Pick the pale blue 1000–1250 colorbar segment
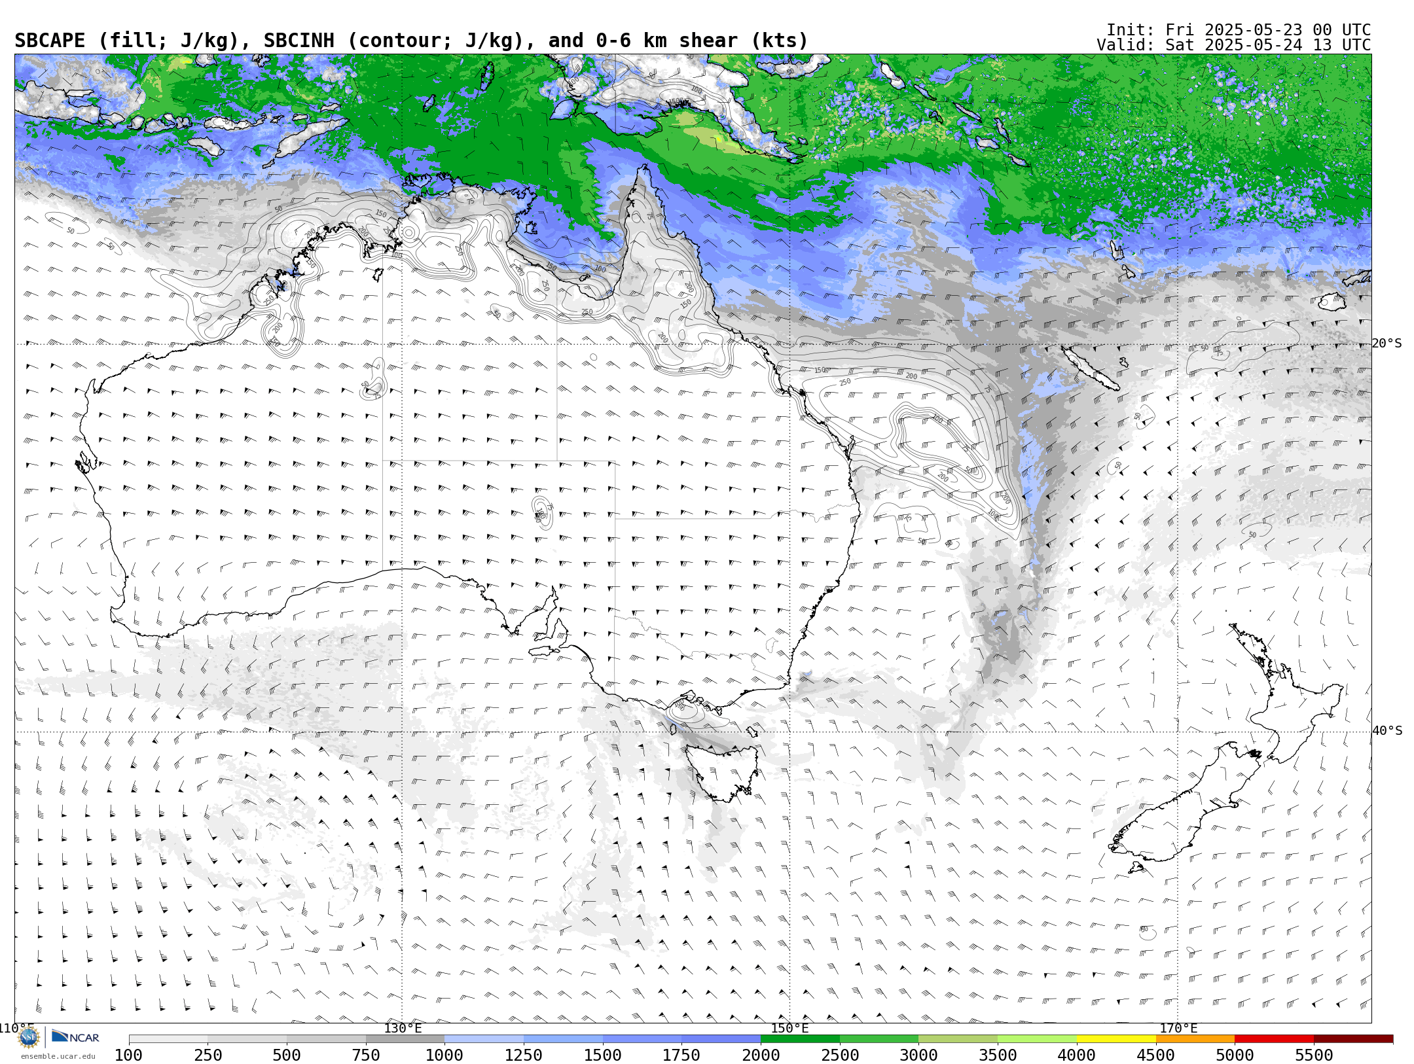1414x1064 pixels. (x=484, y=1039)
